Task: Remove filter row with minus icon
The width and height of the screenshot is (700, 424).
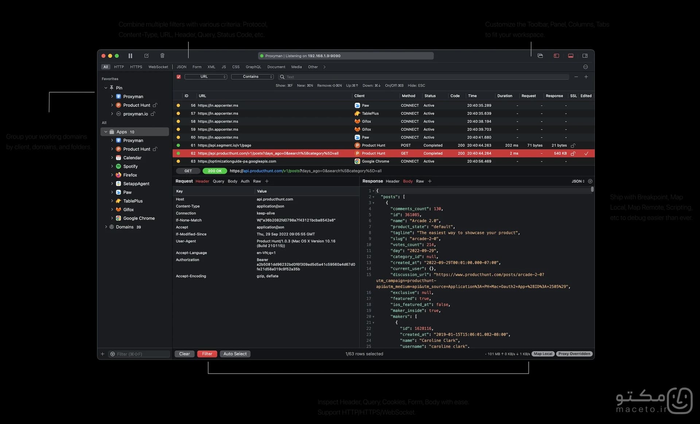Action: 576,77
